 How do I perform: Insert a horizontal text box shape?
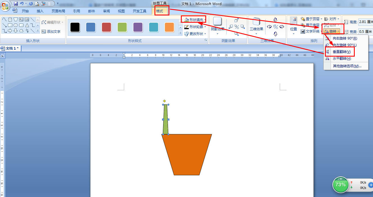pyautogui.click(x=21, y=19)
